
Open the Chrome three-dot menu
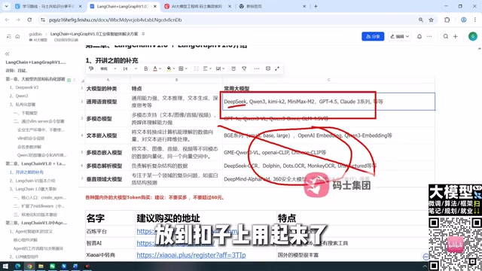(474, 20)
